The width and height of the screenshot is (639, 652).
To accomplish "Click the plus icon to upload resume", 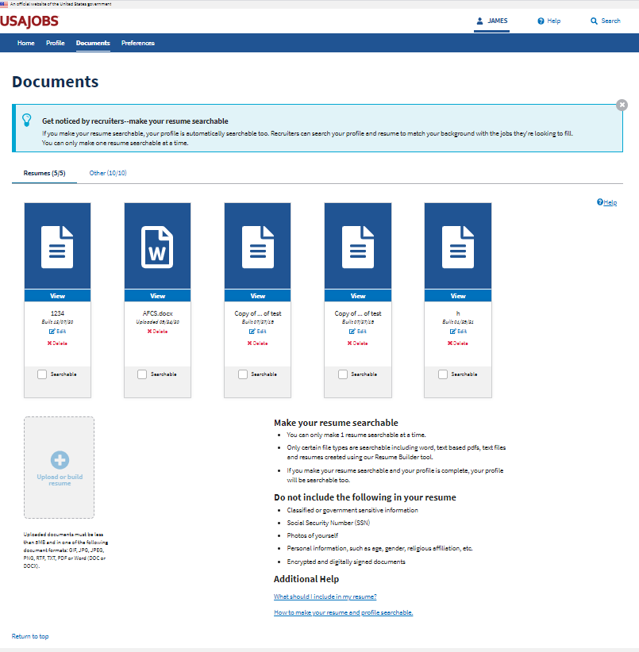I will [60, 459].
